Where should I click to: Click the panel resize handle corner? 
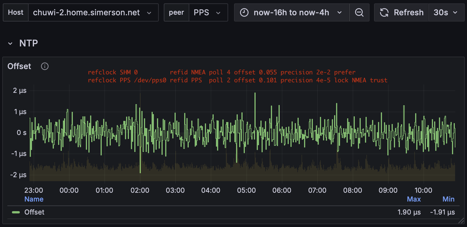461,221
